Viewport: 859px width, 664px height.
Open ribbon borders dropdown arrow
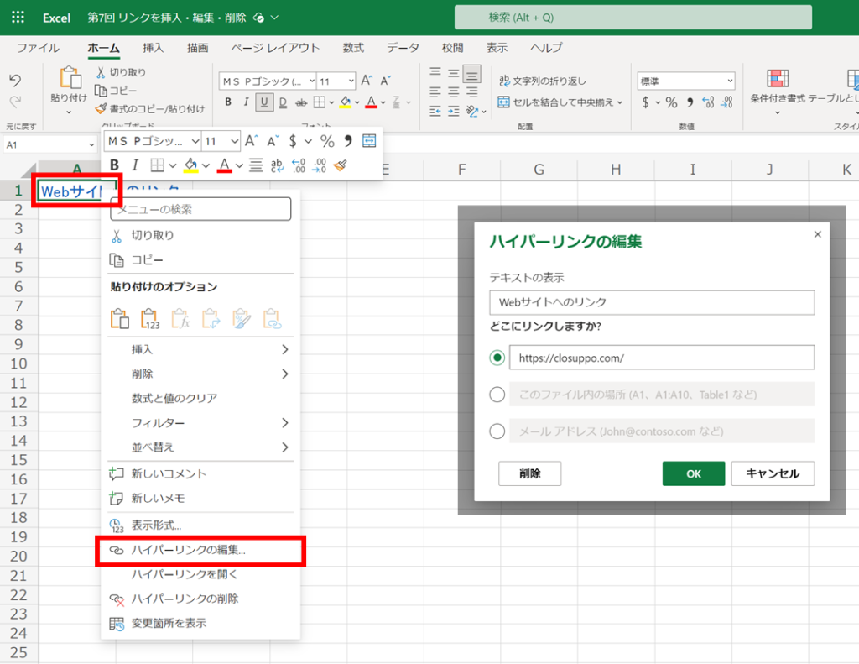(x=331, y=102)
